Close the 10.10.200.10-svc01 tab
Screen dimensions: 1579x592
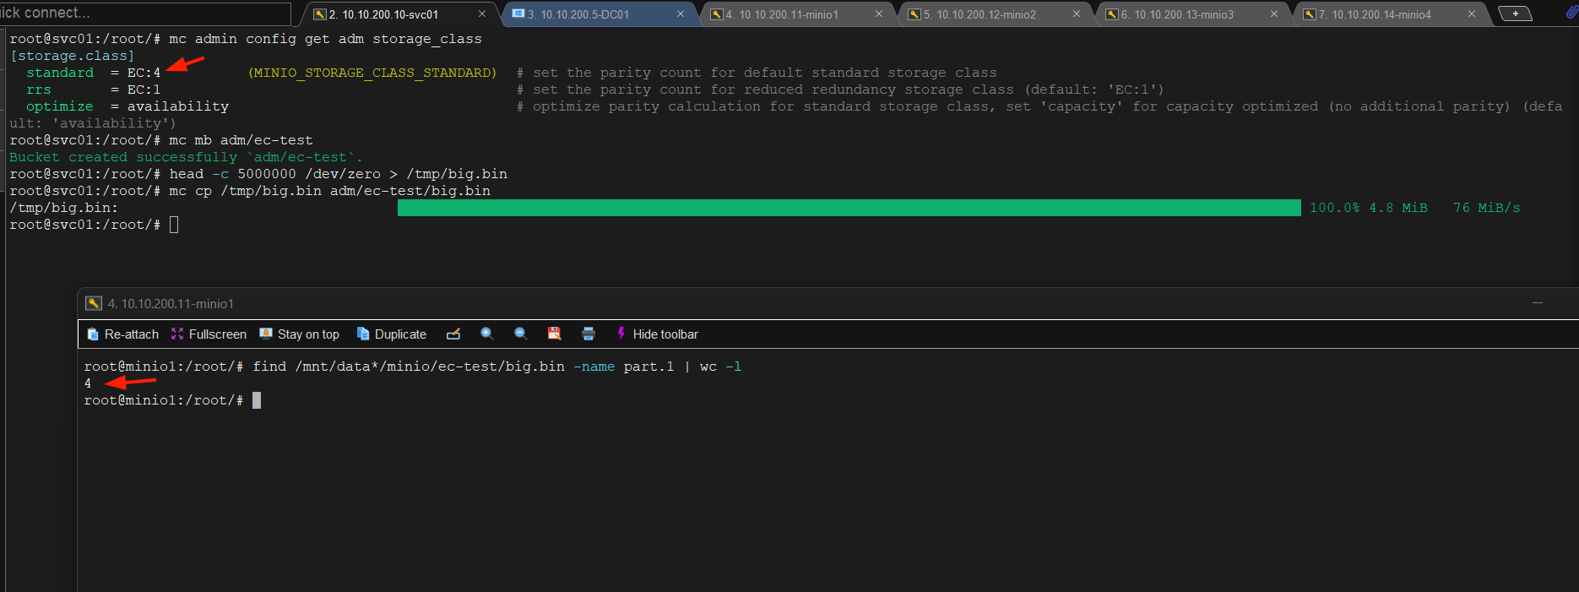(x=482, y=14)
